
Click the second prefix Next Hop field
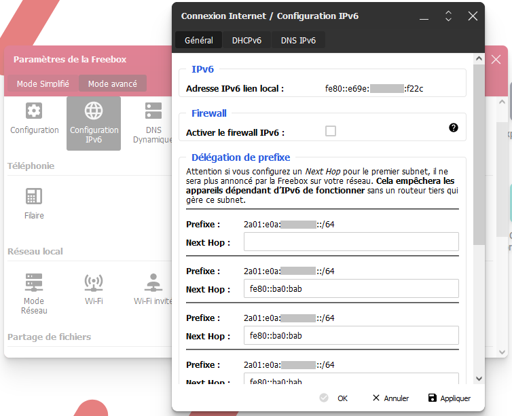[x=351, y=288]
